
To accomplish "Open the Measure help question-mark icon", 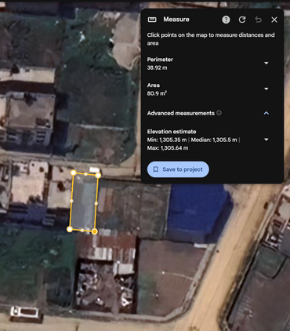I will [226, 20].
